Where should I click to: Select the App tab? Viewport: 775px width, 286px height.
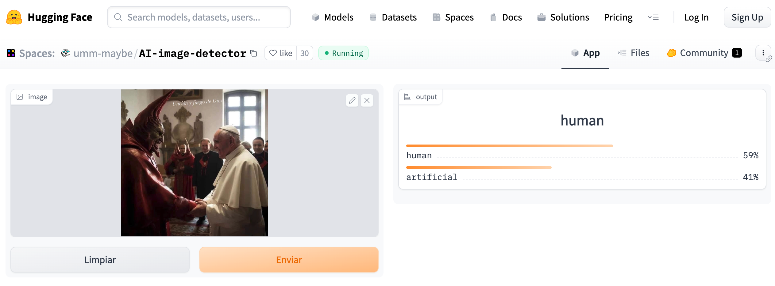[x=585, y=53]
